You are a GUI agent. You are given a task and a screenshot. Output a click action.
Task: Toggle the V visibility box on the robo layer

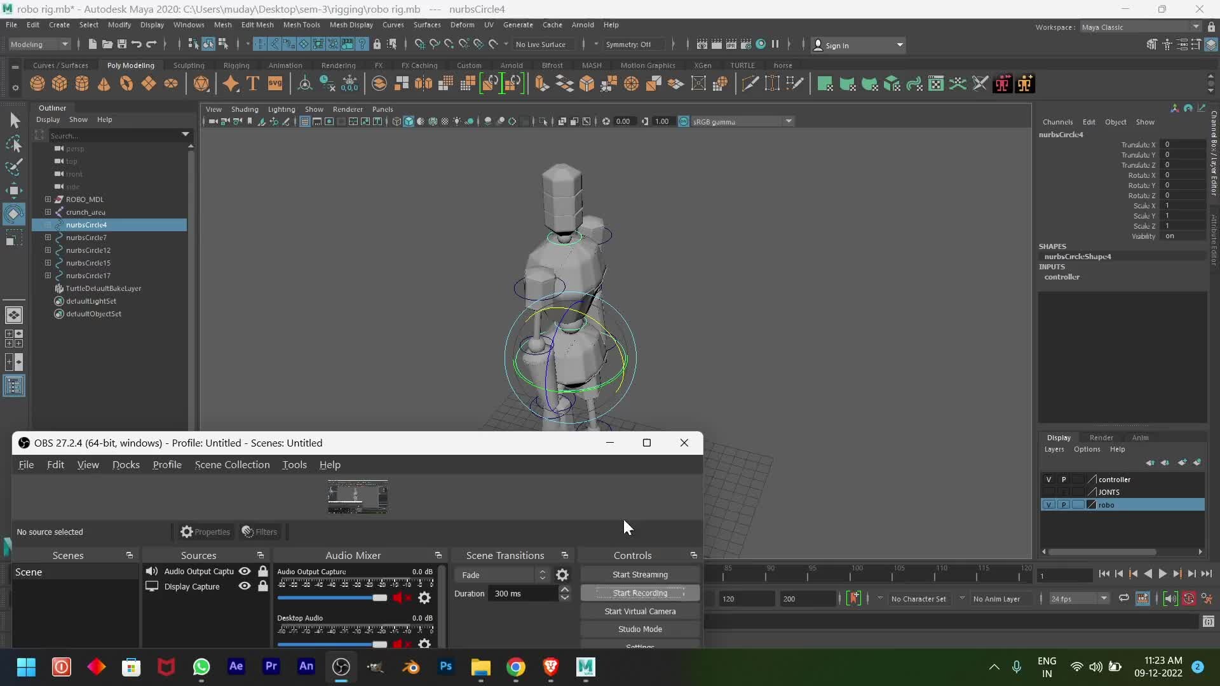pos(1049,504)
